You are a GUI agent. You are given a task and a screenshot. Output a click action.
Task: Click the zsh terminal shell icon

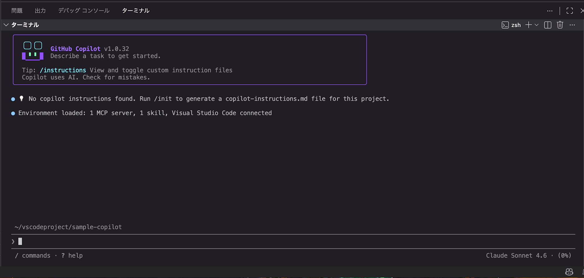pyautogui.click(x=505, y=25)
